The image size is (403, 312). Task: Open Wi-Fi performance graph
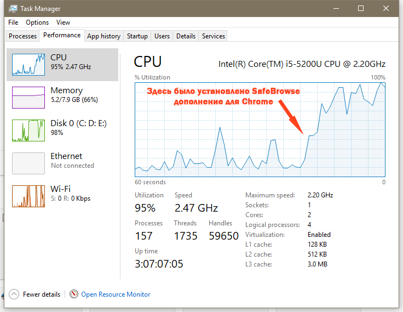pos(62,196)
